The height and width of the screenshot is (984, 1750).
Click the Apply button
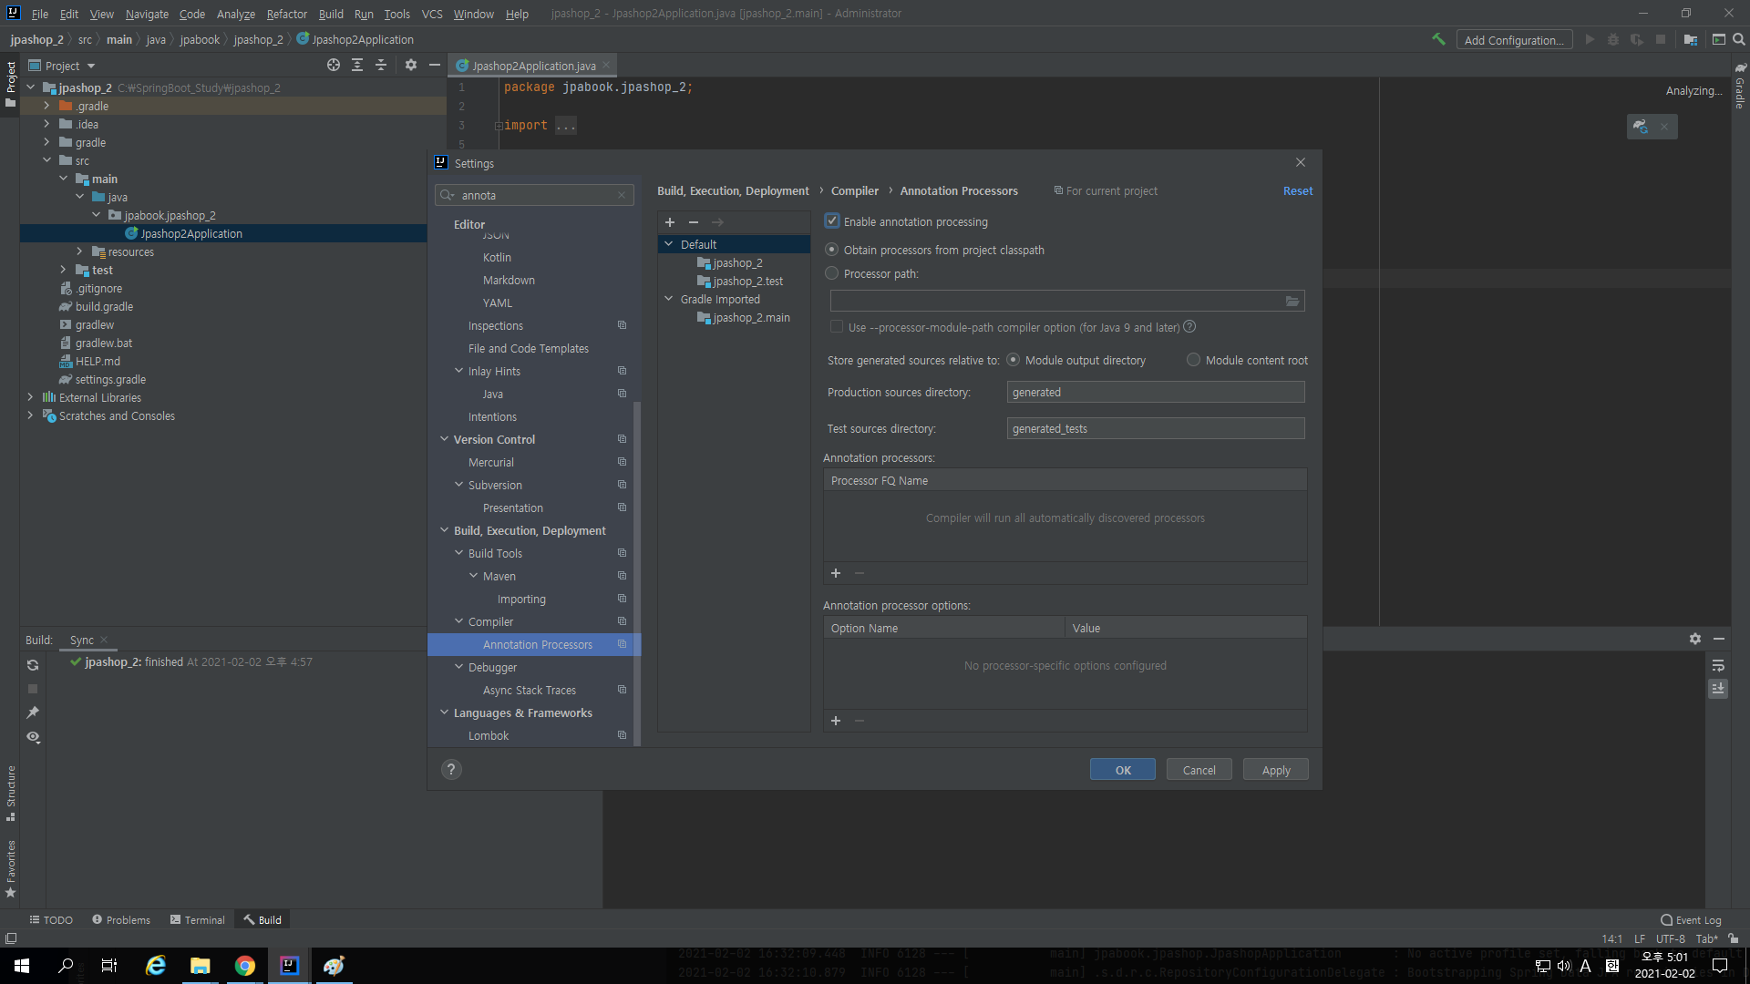1275,770
